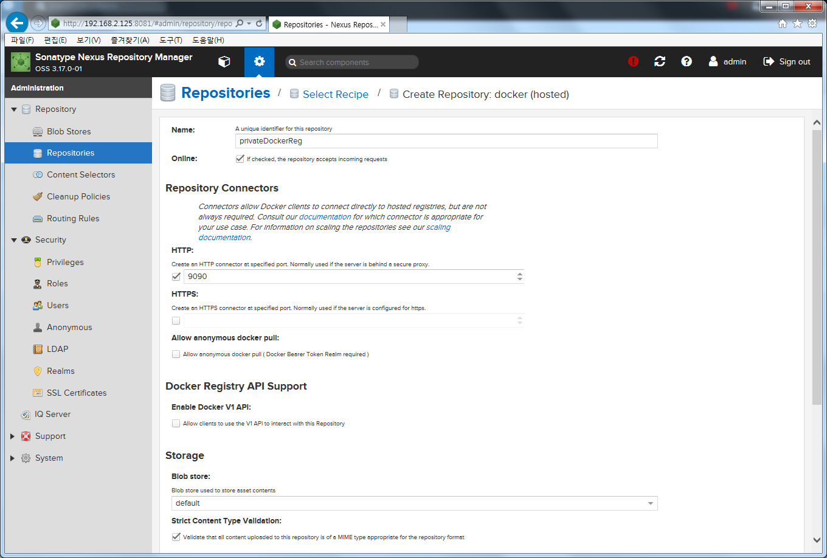Open the 파일(F) menu
Screen dimensions: 827x558
point(22,40)
